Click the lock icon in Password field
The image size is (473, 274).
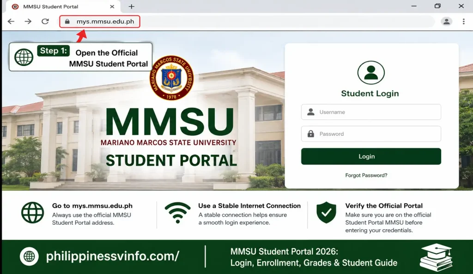(311, 134)
